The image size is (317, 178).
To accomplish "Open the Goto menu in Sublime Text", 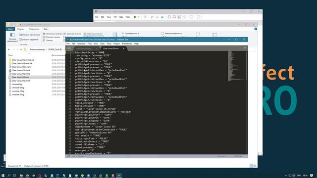I will pyautogui.click(x=103, y=44).
